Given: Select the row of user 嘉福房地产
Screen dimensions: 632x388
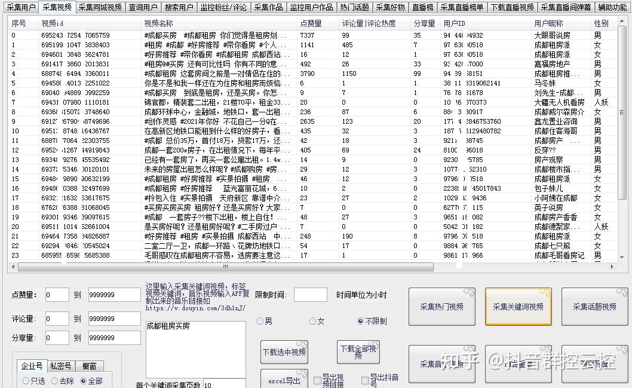Looking at the screenshot, I should 313,64.
